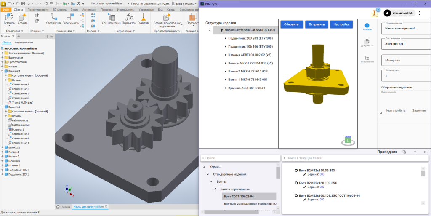Image resolution: width=431 pixels, height=216 pixels.
Task: Click the Очистить broom icon
Action: [x=144, y=17]
